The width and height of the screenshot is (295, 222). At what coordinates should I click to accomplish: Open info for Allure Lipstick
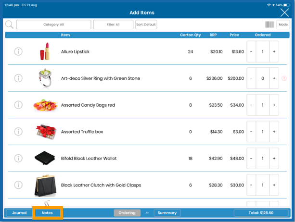18,51
